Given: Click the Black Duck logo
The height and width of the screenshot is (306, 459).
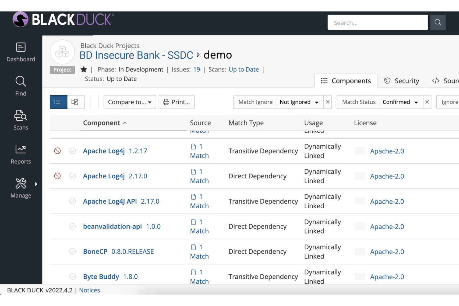Looking at the screenshot, I should point(63,20).
